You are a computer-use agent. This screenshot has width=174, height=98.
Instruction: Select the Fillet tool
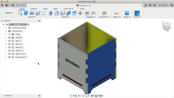coord(57,13)
